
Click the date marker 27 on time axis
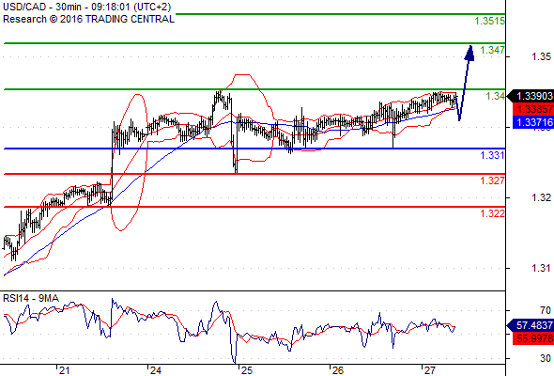429,370
